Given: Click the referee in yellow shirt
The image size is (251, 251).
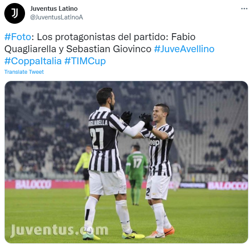Looking at the screenshot, I should click(x=84, y=172).
